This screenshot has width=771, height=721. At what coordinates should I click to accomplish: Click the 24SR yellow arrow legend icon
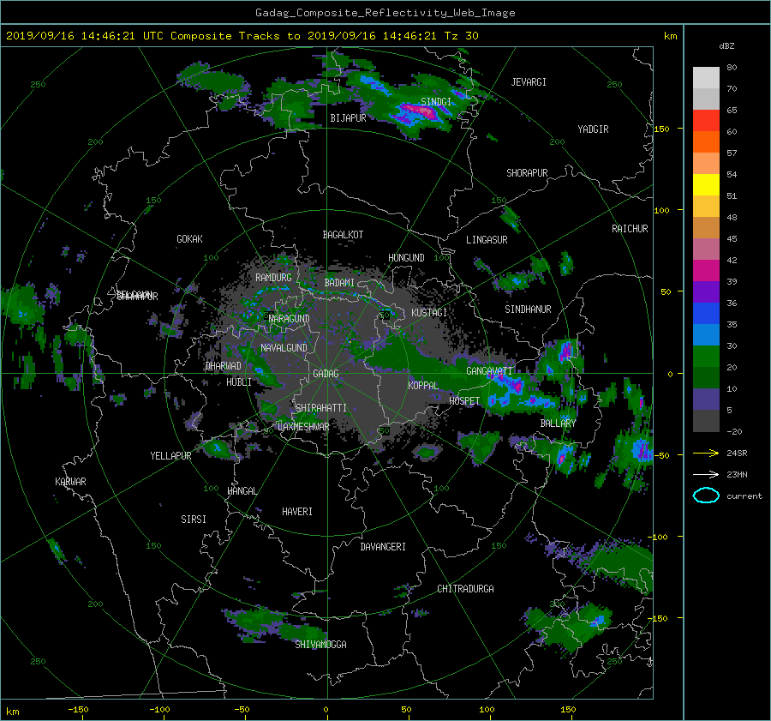pos(706,453)
